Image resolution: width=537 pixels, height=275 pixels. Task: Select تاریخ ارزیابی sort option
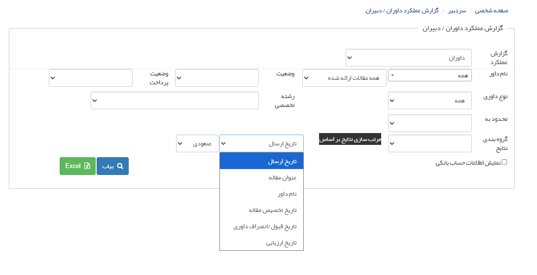261,243
